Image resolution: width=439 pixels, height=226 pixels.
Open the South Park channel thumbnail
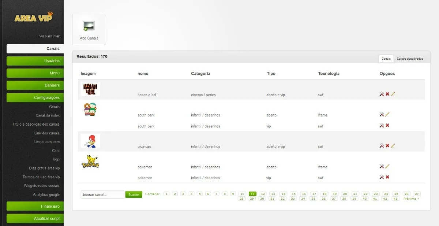(x=90, y=109)
